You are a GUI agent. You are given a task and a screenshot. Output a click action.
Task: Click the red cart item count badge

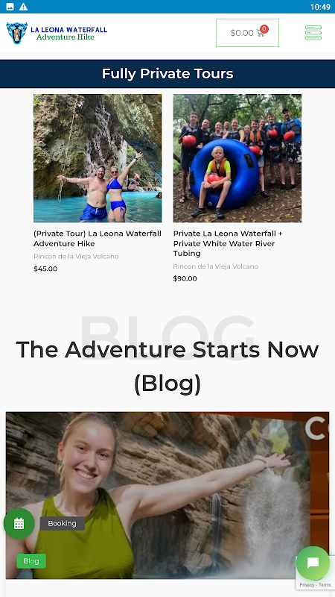[x=264, y=29]
